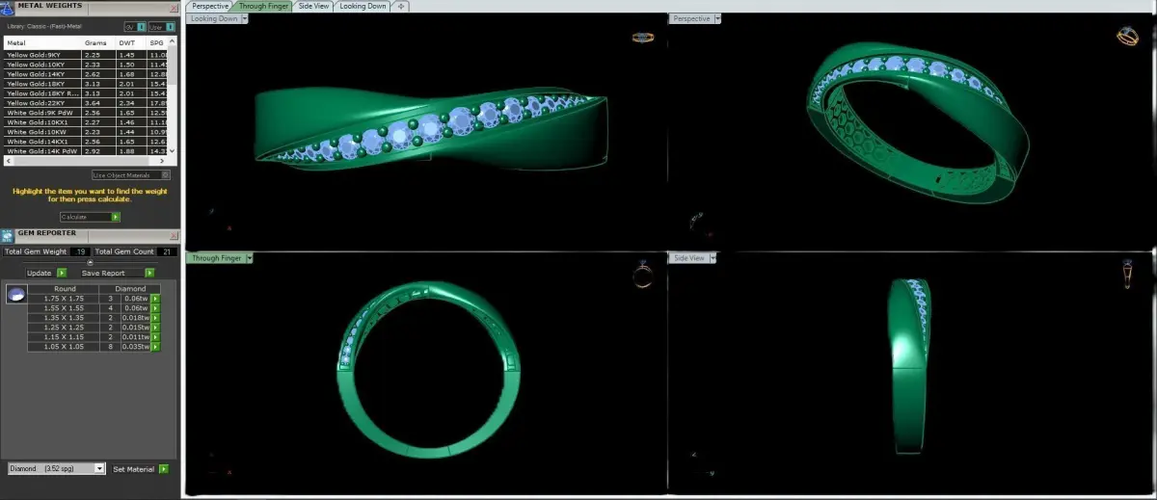This screenshot has width=1157, height=500.
Task: Open the Perspective viewport dropdown
Action: (716, 18)
